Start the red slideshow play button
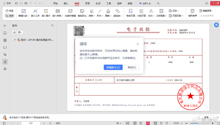220x125 pixels. click(x=148, y=123)
